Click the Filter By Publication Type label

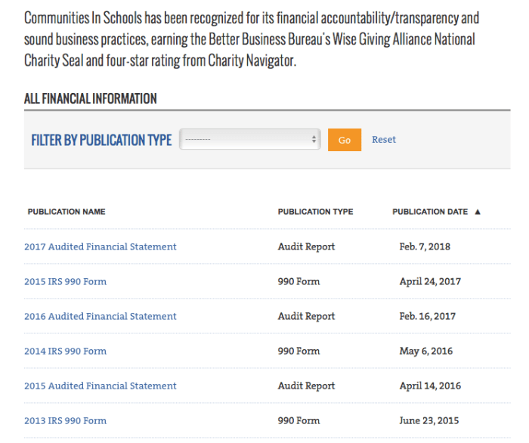(x=101, y=140)
